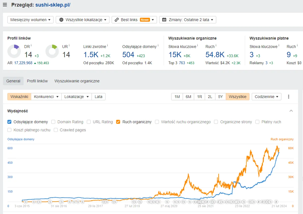Click the Nowe badge
The width and height of the screenshot is (303, 214).
pyautogui.click(x=145, y=20)
